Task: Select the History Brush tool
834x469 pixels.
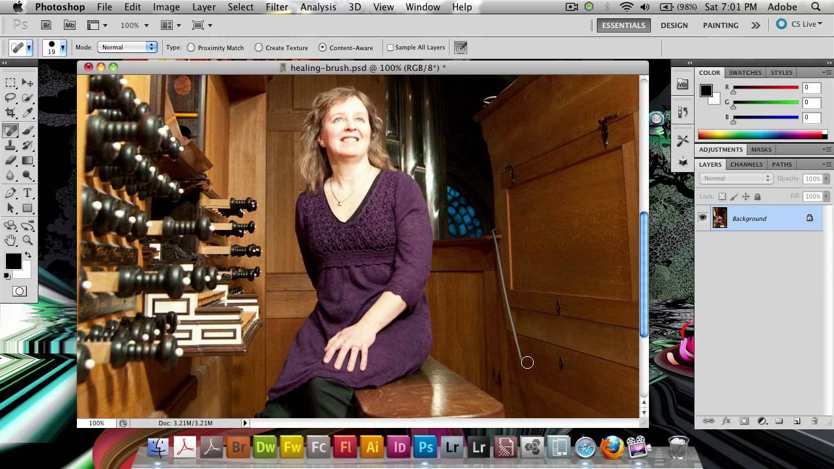Action: [27, 146]
